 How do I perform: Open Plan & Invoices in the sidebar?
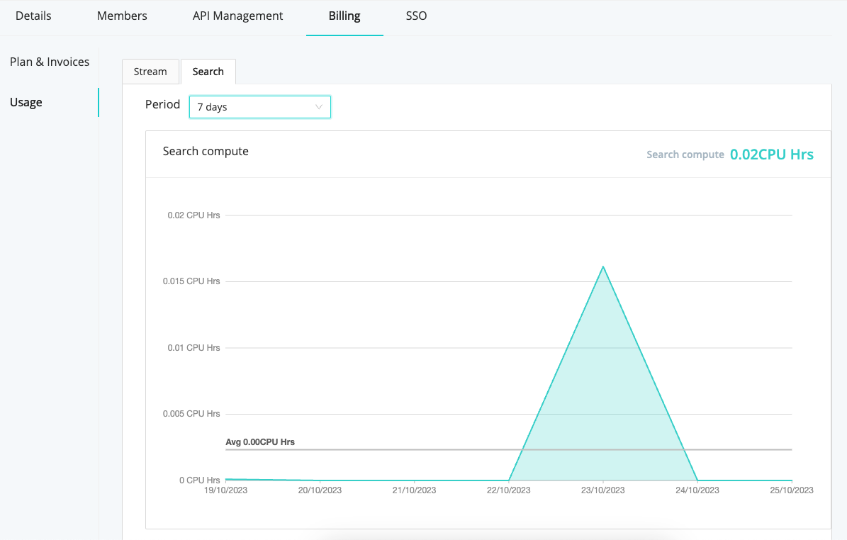49,62
